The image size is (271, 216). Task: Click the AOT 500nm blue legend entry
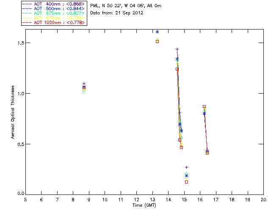[54, 8]
